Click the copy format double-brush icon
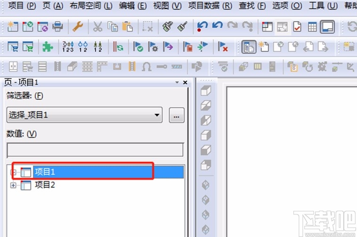The width and height of the screenshot is (357, 237). tap(168, 27)
